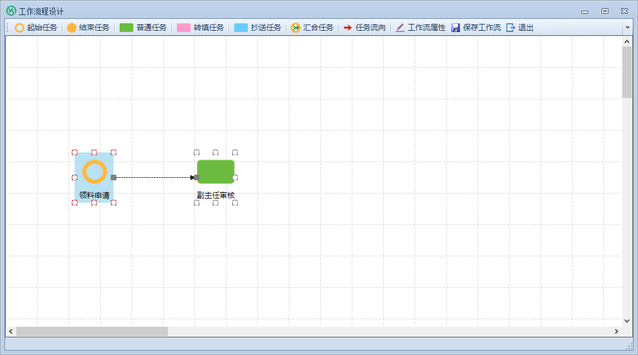Screen dimensions: 638x355
Task: Select the 领料申请 start node
Action: (x=94, y=172)
